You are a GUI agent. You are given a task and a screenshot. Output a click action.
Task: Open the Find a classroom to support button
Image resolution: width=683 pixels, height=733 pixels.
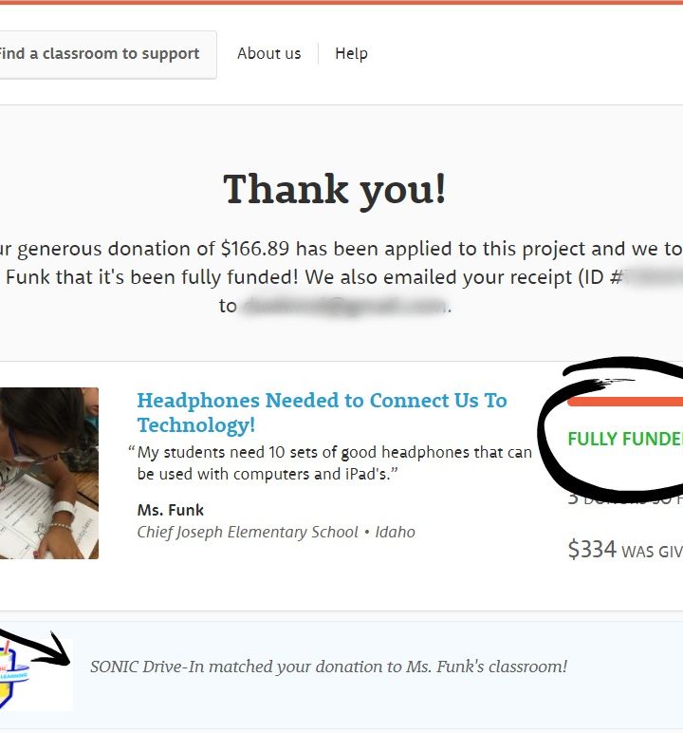click(106, 54)
